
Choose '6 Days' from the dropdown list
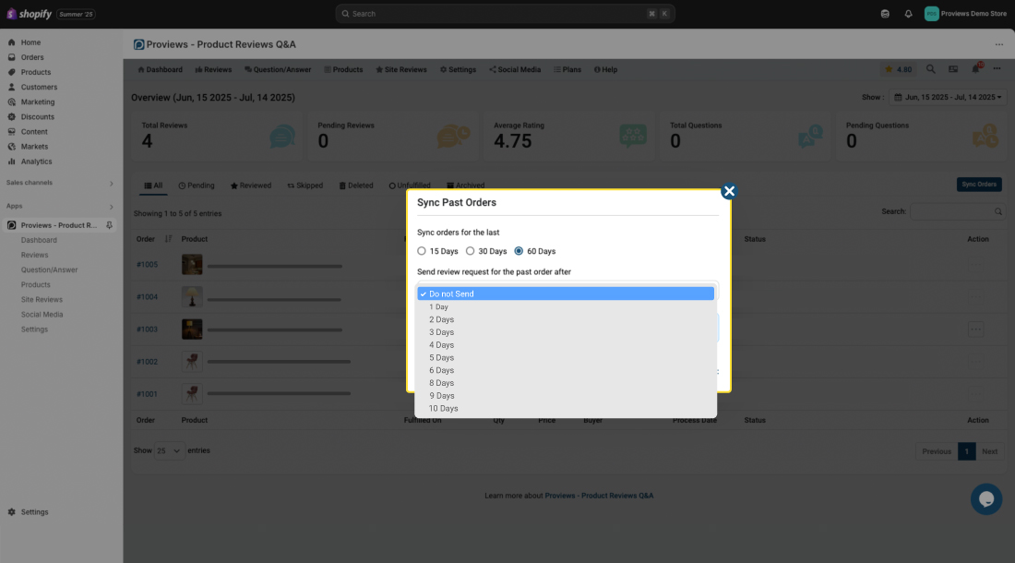[x=565, y=370]
